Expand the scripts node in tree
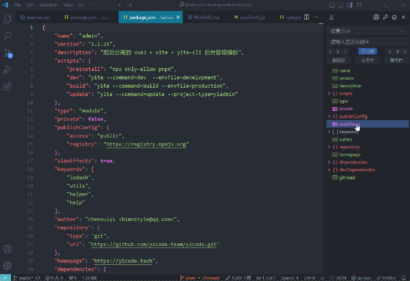 (329, 93)
